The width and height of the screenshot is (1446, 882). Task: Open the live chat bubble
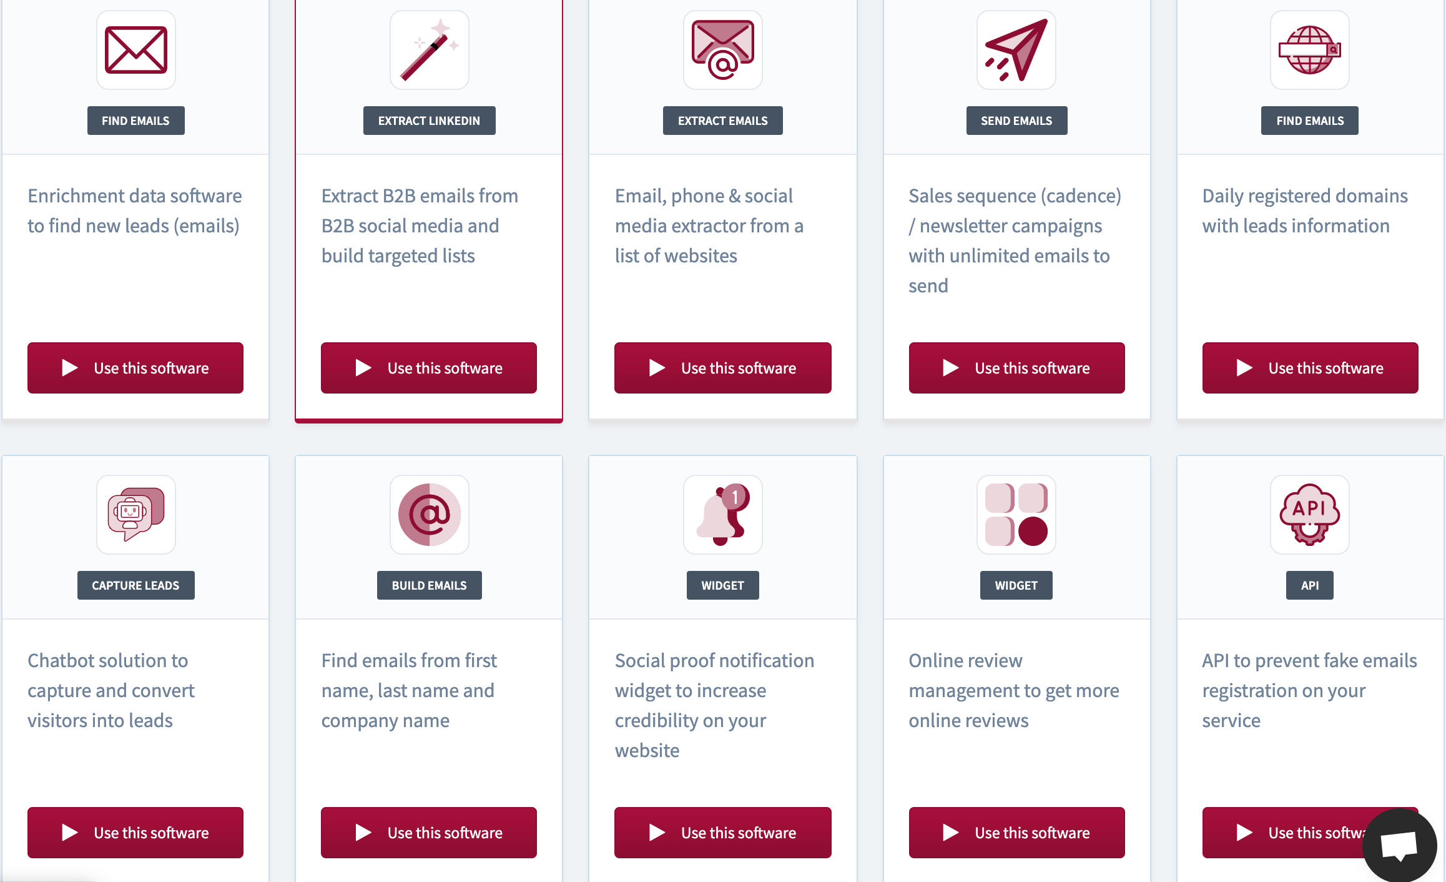coord(1399,845)
